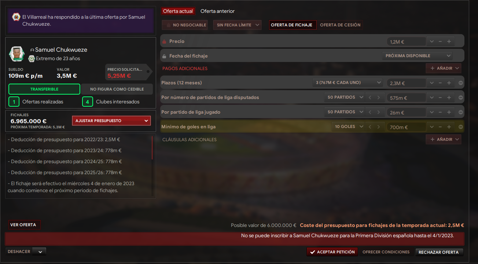Click the lock icon beside Precio
This screenshot has height=264, width=478.
tap(164, 41)
